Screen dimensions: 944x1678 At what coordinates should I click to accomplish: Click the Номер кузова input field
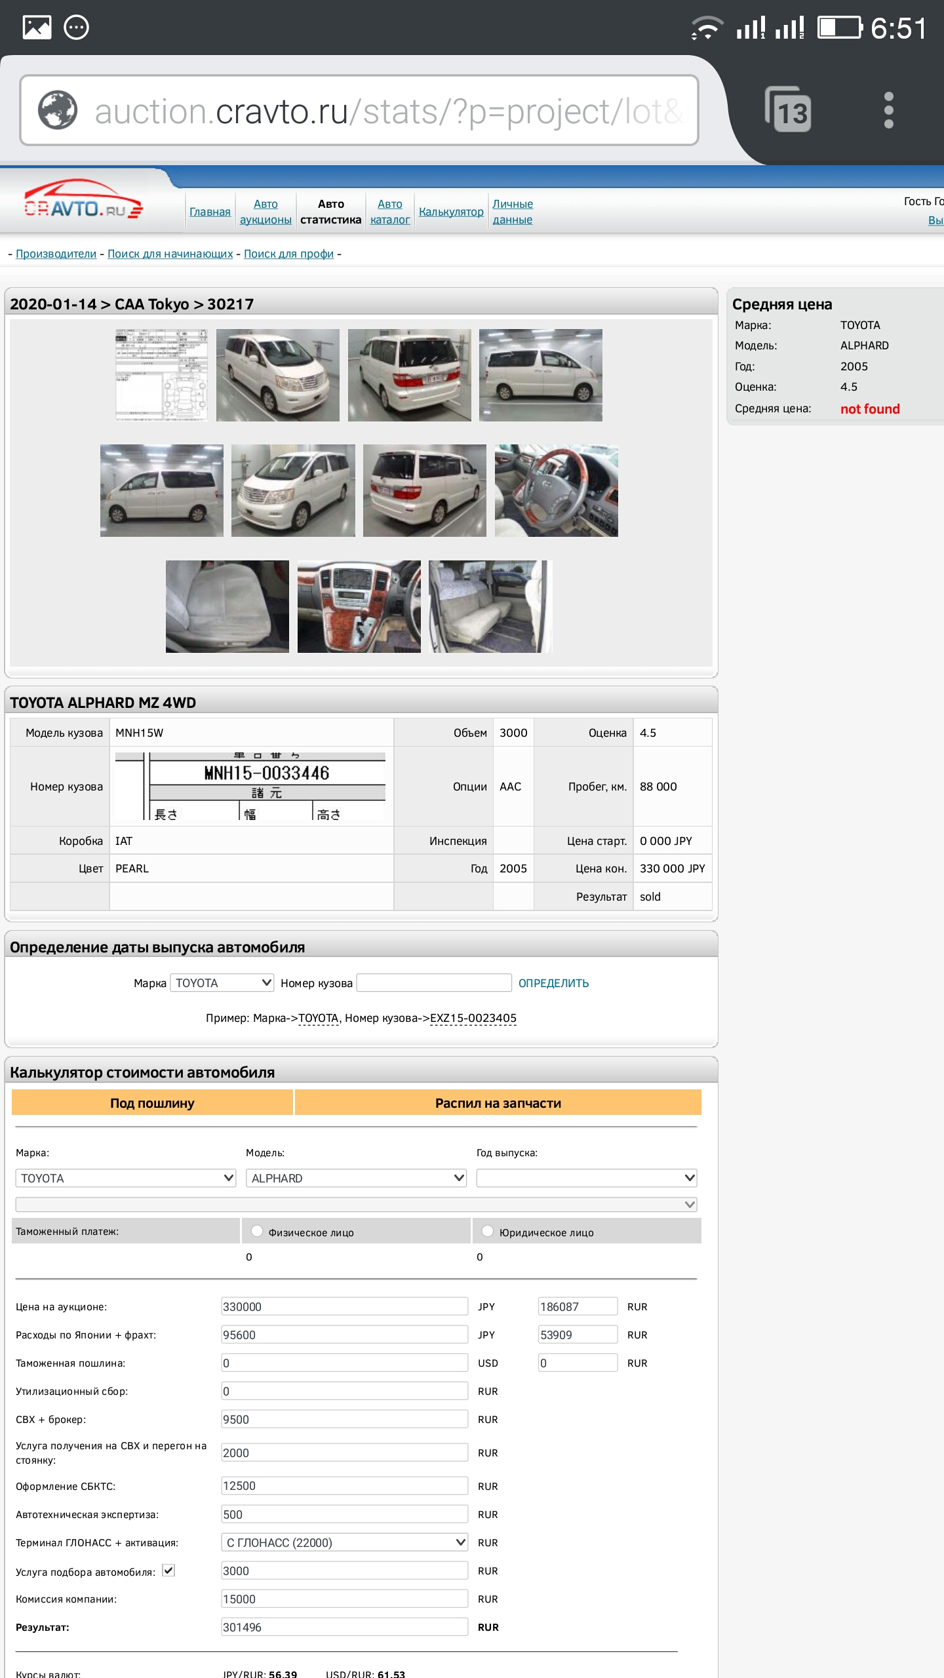(x=434, y=983)
